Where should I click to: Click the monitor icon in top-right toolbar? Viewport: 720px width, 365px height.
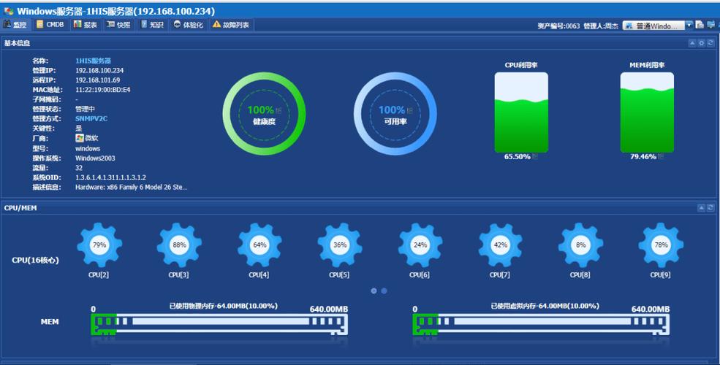(710, 25)
